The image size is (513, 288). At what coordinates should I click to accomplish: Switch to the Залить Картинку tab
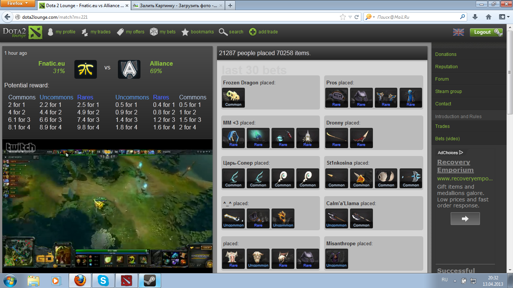click(177, 6)
